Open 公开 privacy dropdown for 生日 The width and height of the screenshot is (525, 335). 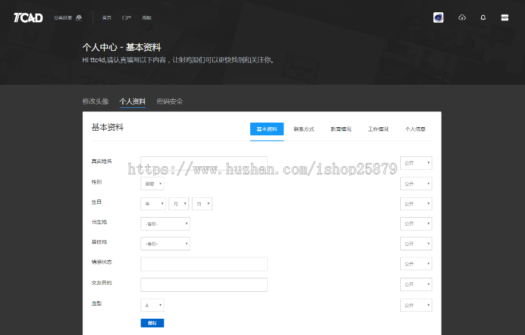click(416, 204)
